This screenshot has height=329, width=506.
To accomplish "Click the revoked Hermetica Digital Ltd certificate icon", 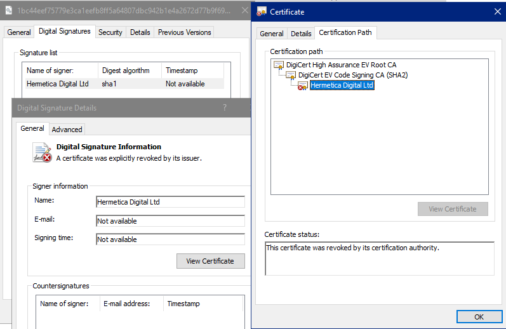I will point(303,86).
